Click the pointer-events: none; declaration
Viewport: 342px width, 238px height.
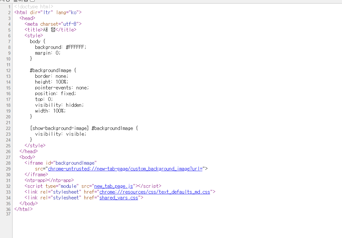(x=62, y=87)
